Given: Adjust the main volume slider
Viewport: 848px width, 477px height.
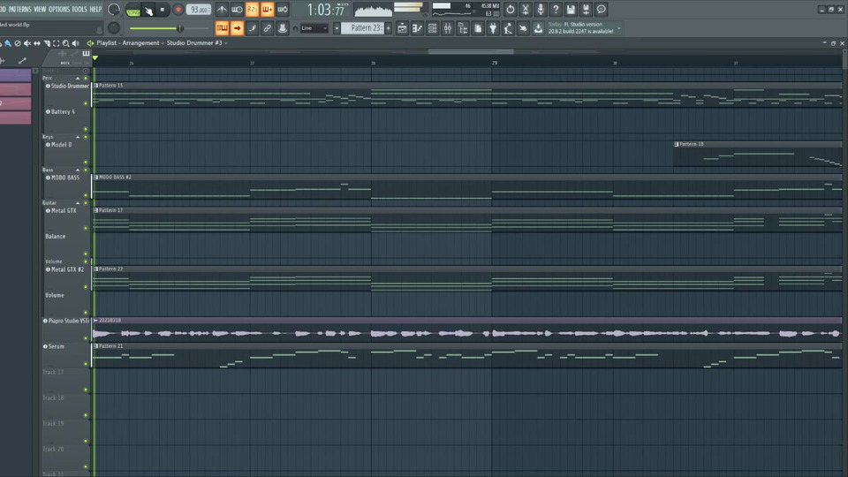Looking at the screenshot, I should (x=169, y=28).
